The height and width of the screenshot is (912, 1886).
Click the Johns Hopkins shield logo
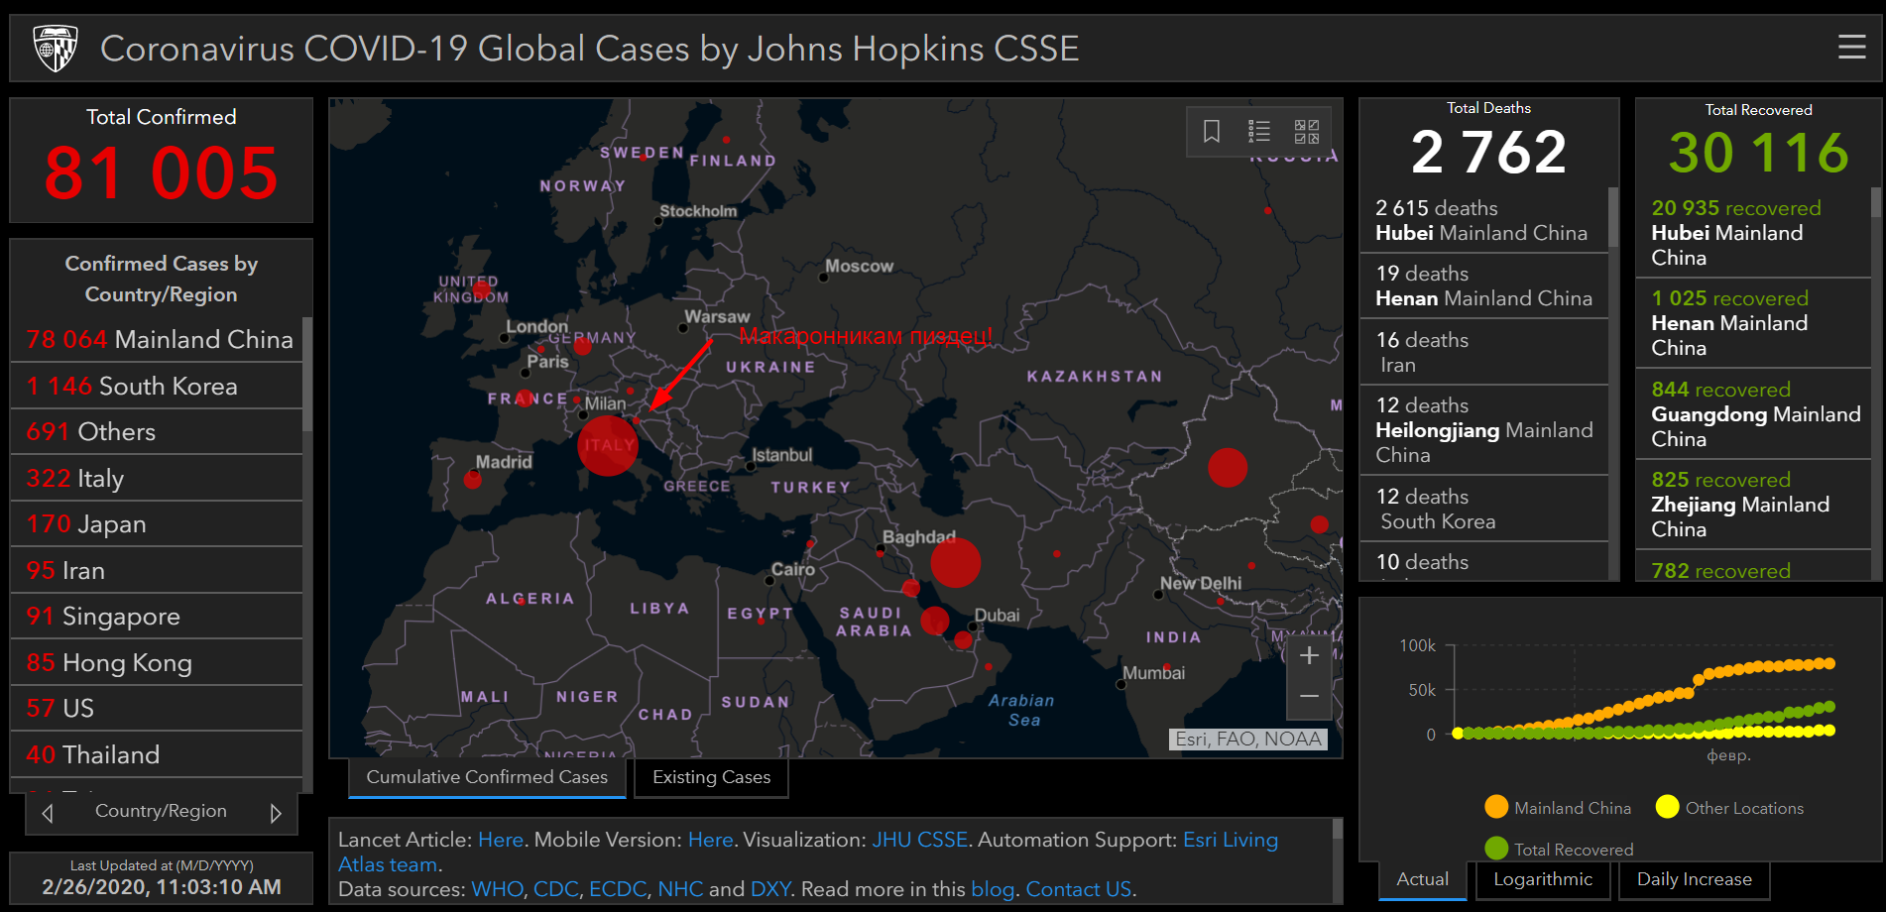(x=56, y=48)
